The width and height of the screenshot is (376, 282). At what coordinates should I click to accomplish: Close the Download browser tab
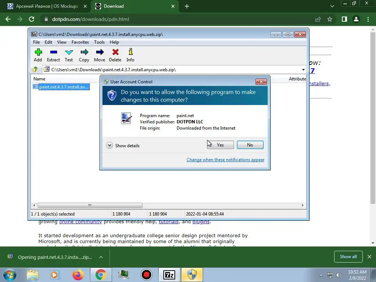[173, 7]
